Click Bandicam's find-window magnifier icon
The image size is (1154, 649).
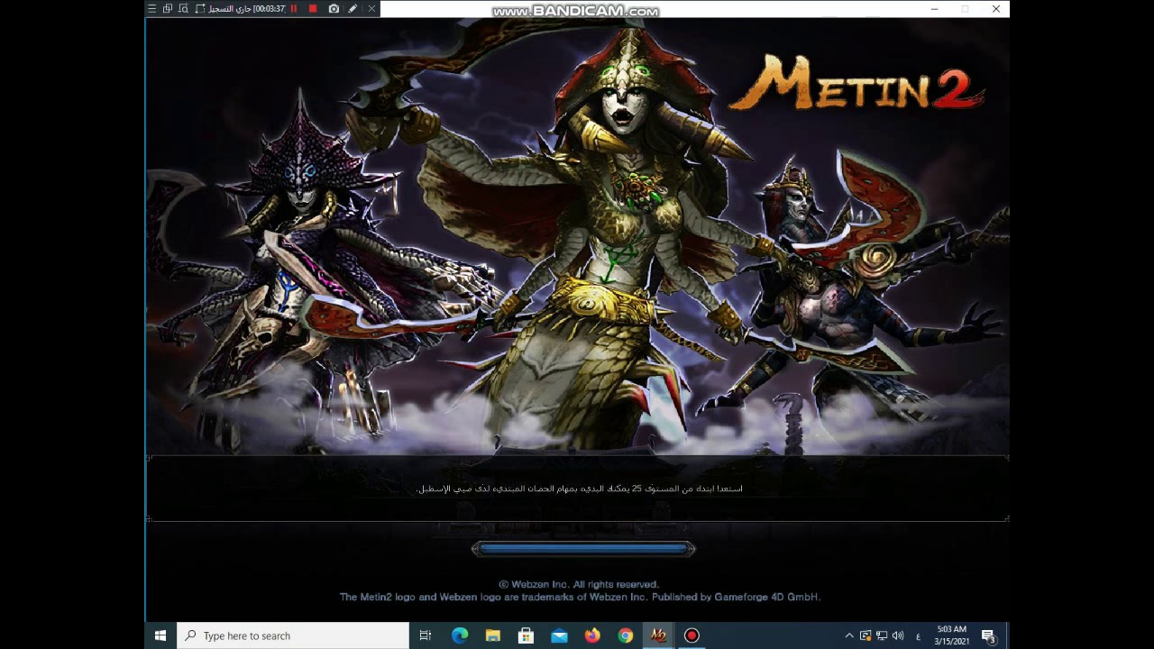pos(183,9)
